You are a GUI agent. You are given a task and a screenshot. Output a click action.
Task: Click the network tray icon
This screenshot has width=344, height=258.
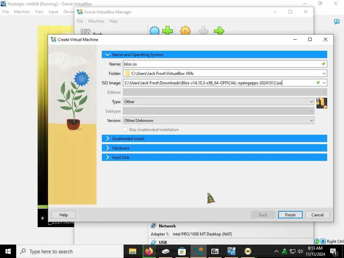(293, 251)
